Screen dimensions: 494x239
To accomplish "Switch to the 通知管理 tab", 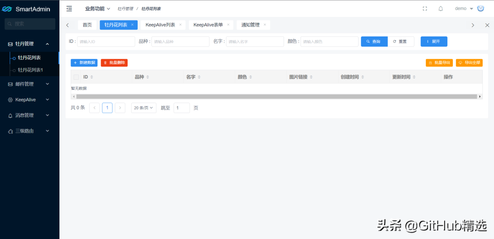I will (x=251, y=25).
